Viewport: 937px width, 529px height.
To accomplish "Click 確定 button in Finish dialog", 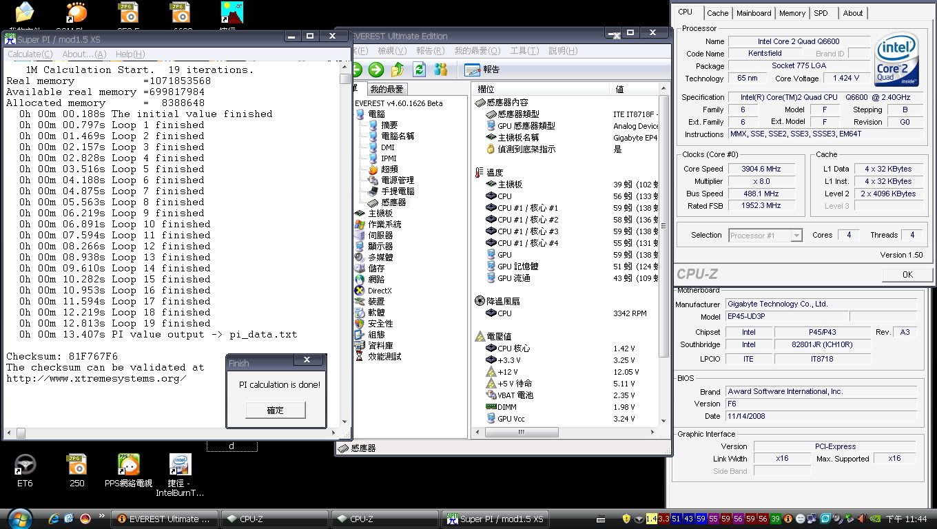I will pos(275,410).
